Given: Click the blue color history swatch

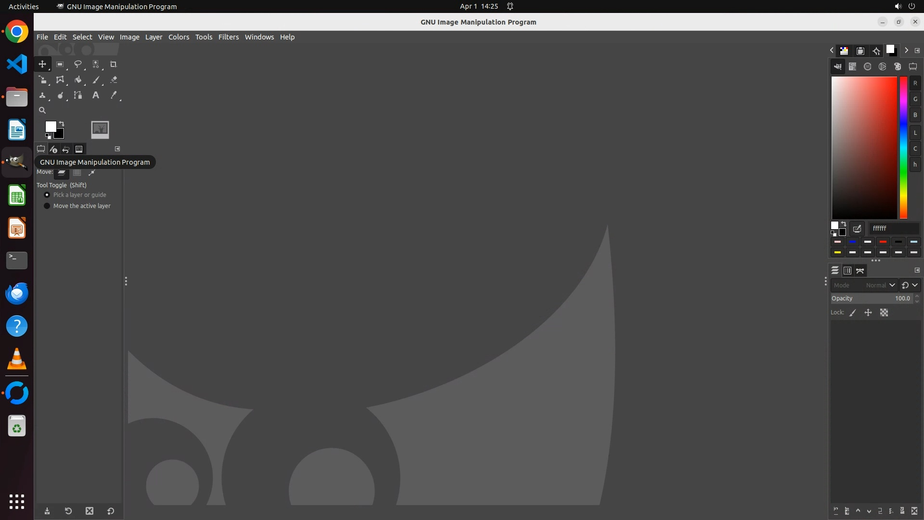Looking at the screenshot, I should tap(853, 242).
